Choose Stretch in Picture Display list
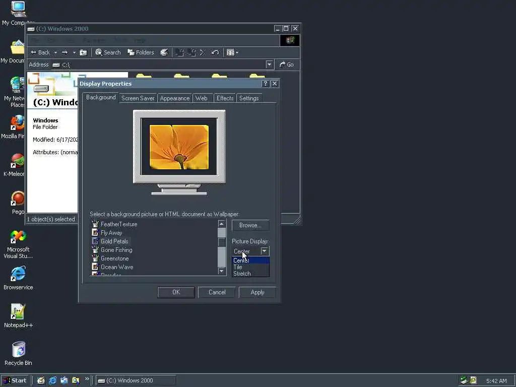 (x=250, y=274)
